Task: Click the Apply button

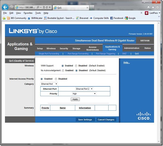Action: click(75, 99)
